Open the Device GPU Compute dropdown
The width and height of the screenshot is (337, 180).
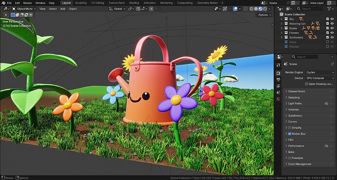tap(320, 78)
